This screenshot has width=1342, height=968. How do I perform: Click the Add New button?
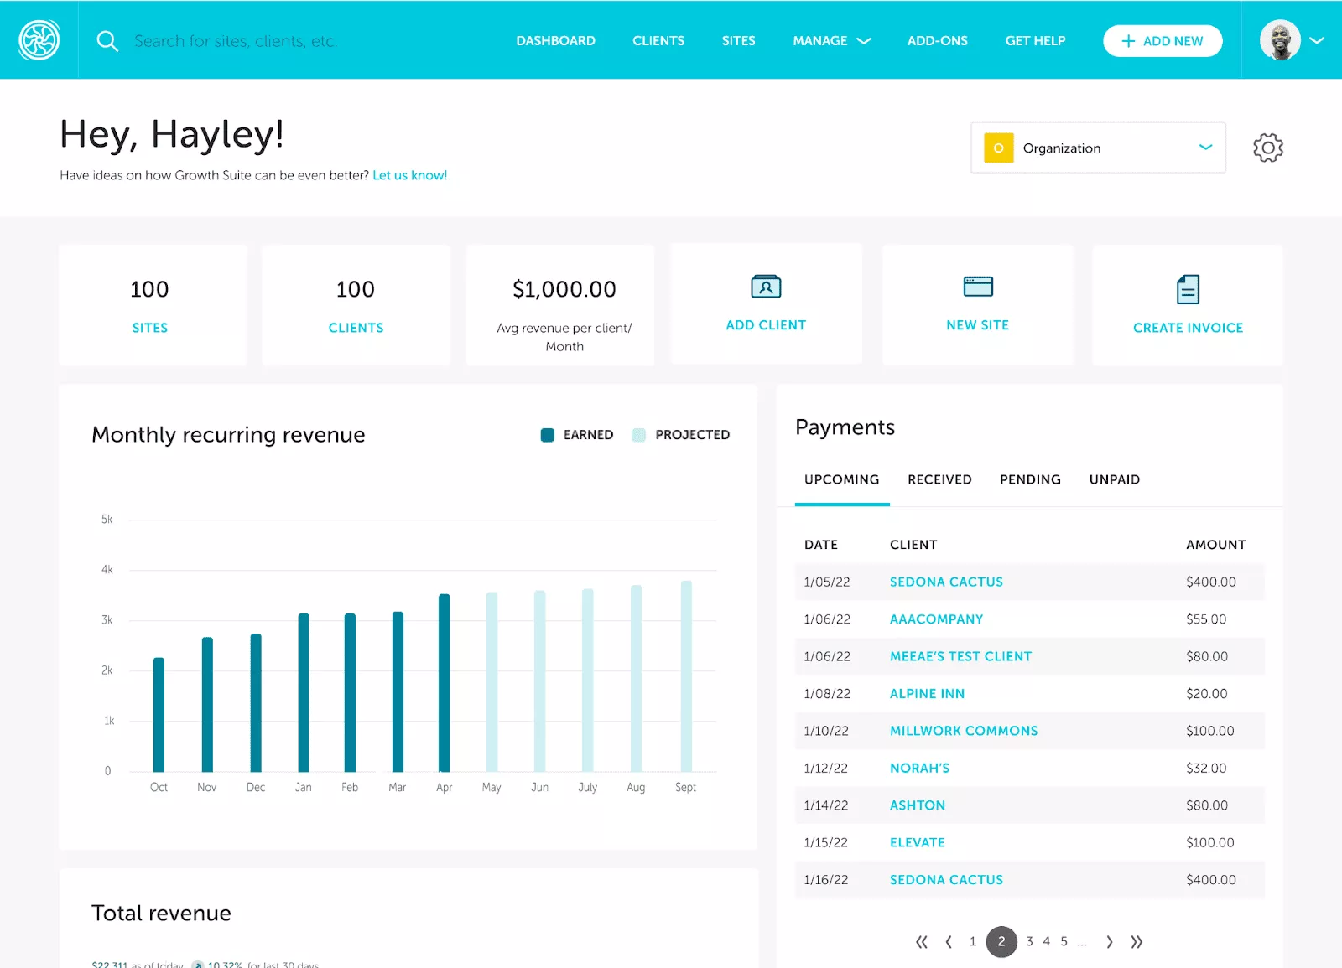coord(1163,41)
